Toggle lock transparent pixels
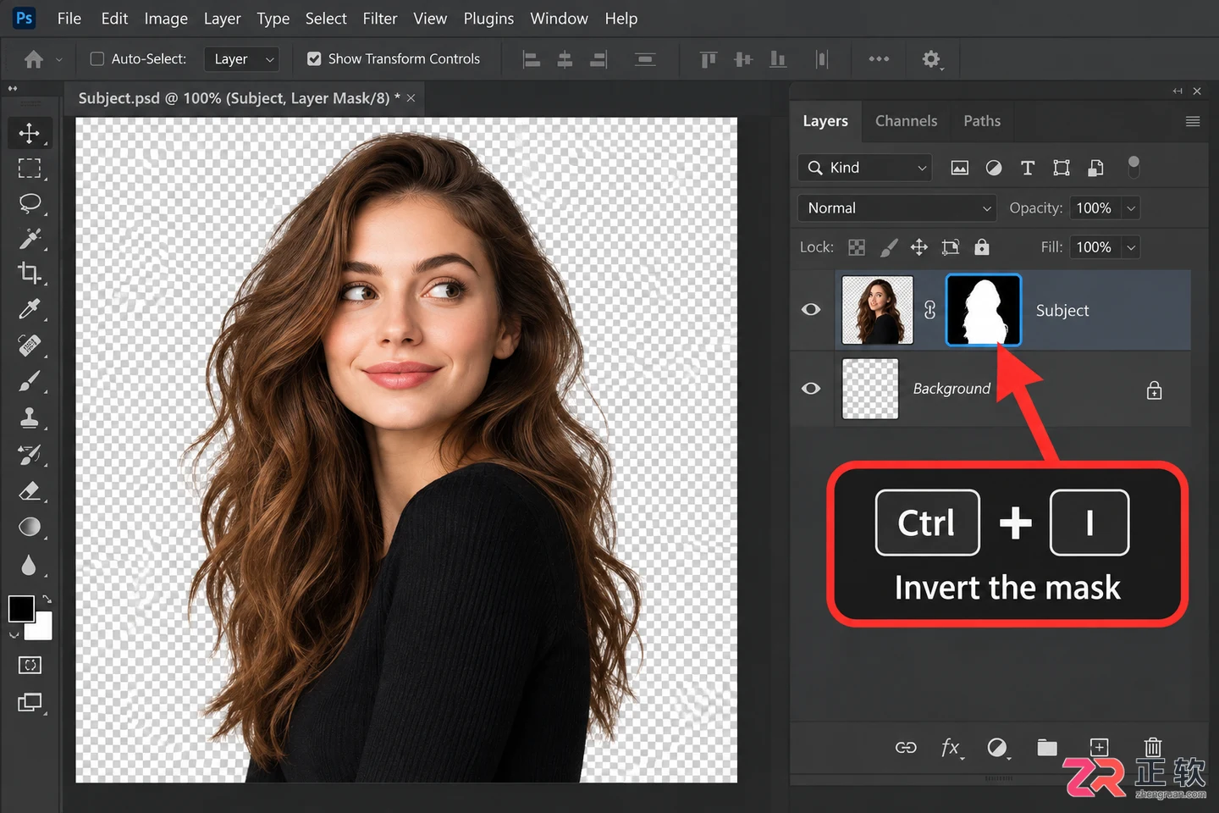The height and width of the screenshot is (813, 1219). pyautogui.click(x=857, y=247)
